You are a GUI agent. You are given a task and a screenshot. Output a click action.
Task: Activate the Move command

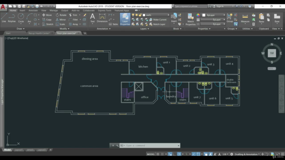coord(47,15)
